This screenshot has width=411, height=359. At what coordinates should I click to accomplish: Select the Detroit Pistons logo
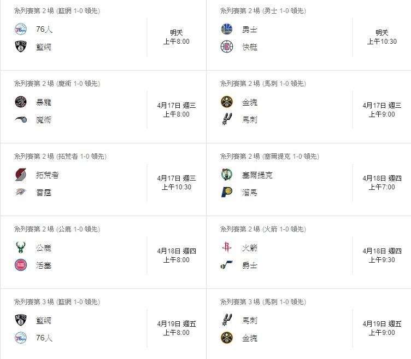tap(21, 265)
